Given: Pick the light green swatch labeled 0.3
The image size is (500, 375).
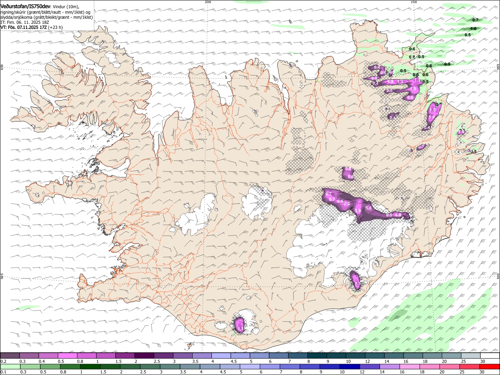Looking at the screenshot, I should click(30, 366).
